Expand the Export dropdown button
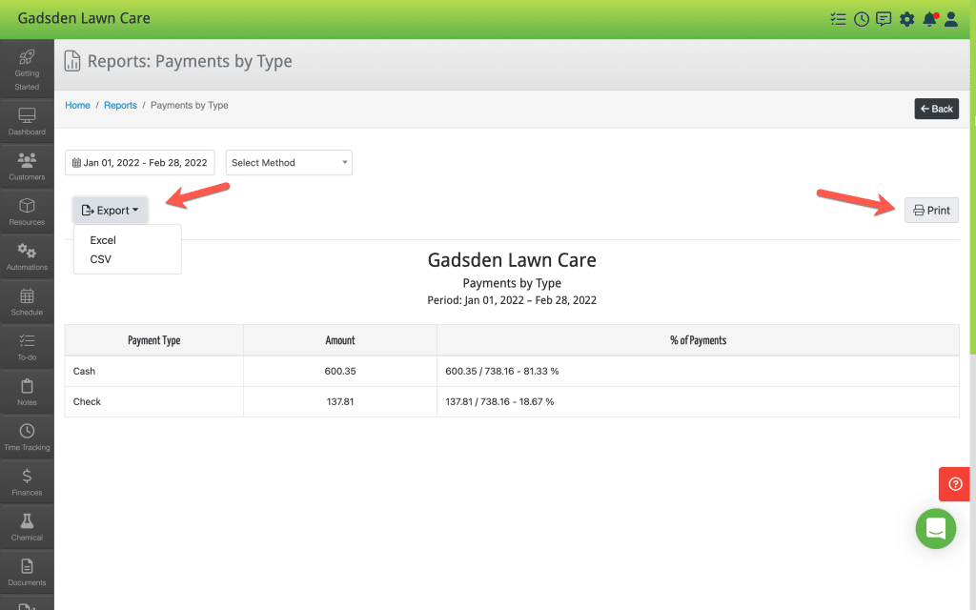Screen dimensions: 976x610 111,211
